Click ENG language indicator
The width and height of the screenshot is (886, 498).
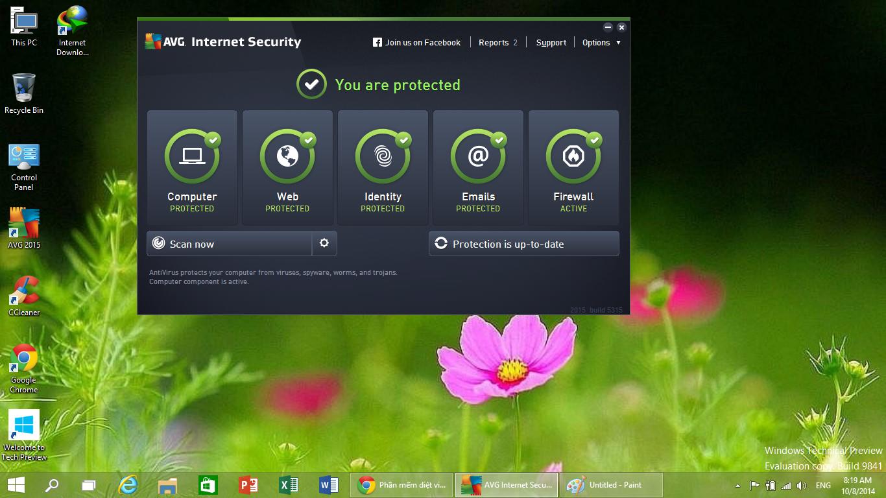tap(823, 486)
